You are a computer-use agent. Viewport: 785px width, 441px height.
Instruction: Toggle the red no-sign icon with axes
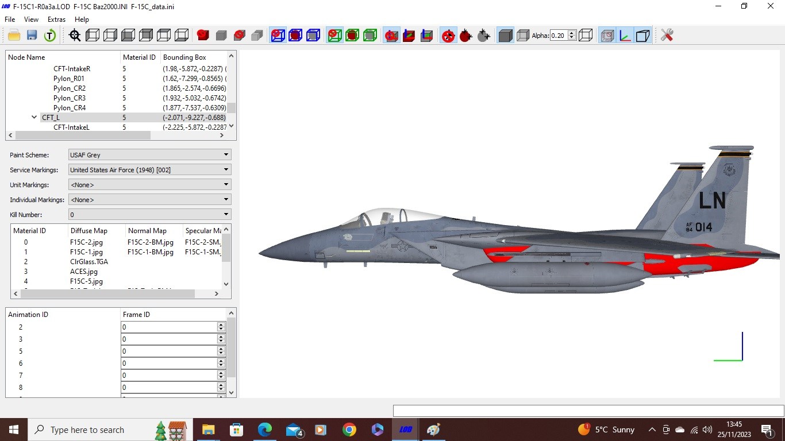pyautogui.click(x=391, y=36)
